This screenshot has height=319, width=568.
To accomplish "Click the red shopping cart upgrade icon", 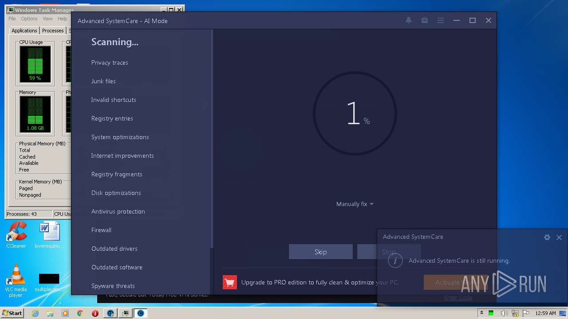I will pyautogui.click(x=230, y=282).
